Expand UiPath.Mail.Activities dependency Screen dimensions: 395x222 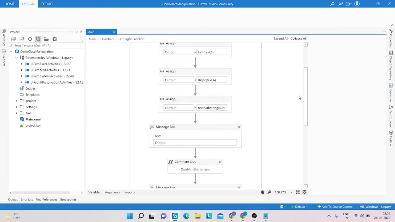[22, 70]
